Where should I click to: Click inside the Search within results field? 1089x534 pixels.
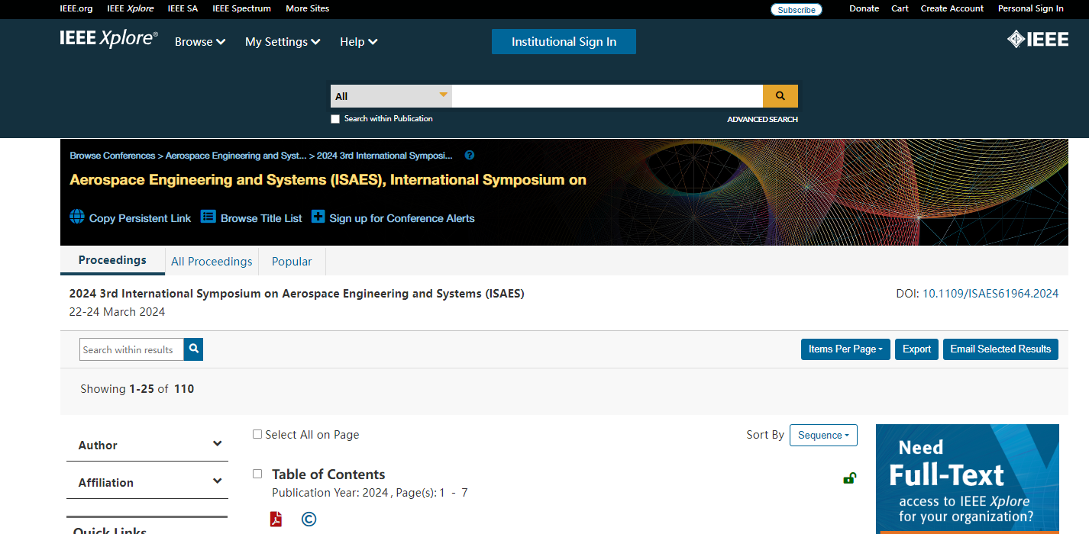coord(131,349)
